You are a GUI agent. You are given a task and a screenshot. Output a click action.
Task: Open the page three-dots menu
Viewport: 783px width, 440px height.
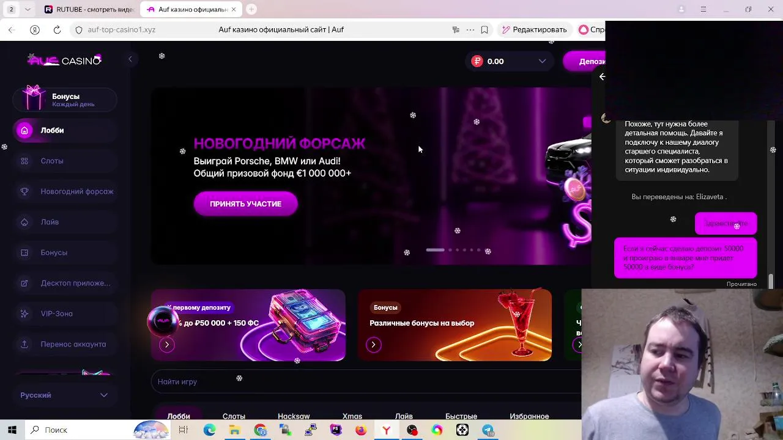(470, 29)
